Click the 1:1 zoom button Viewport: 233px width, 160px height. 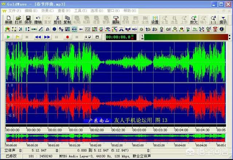click(213, 20)
